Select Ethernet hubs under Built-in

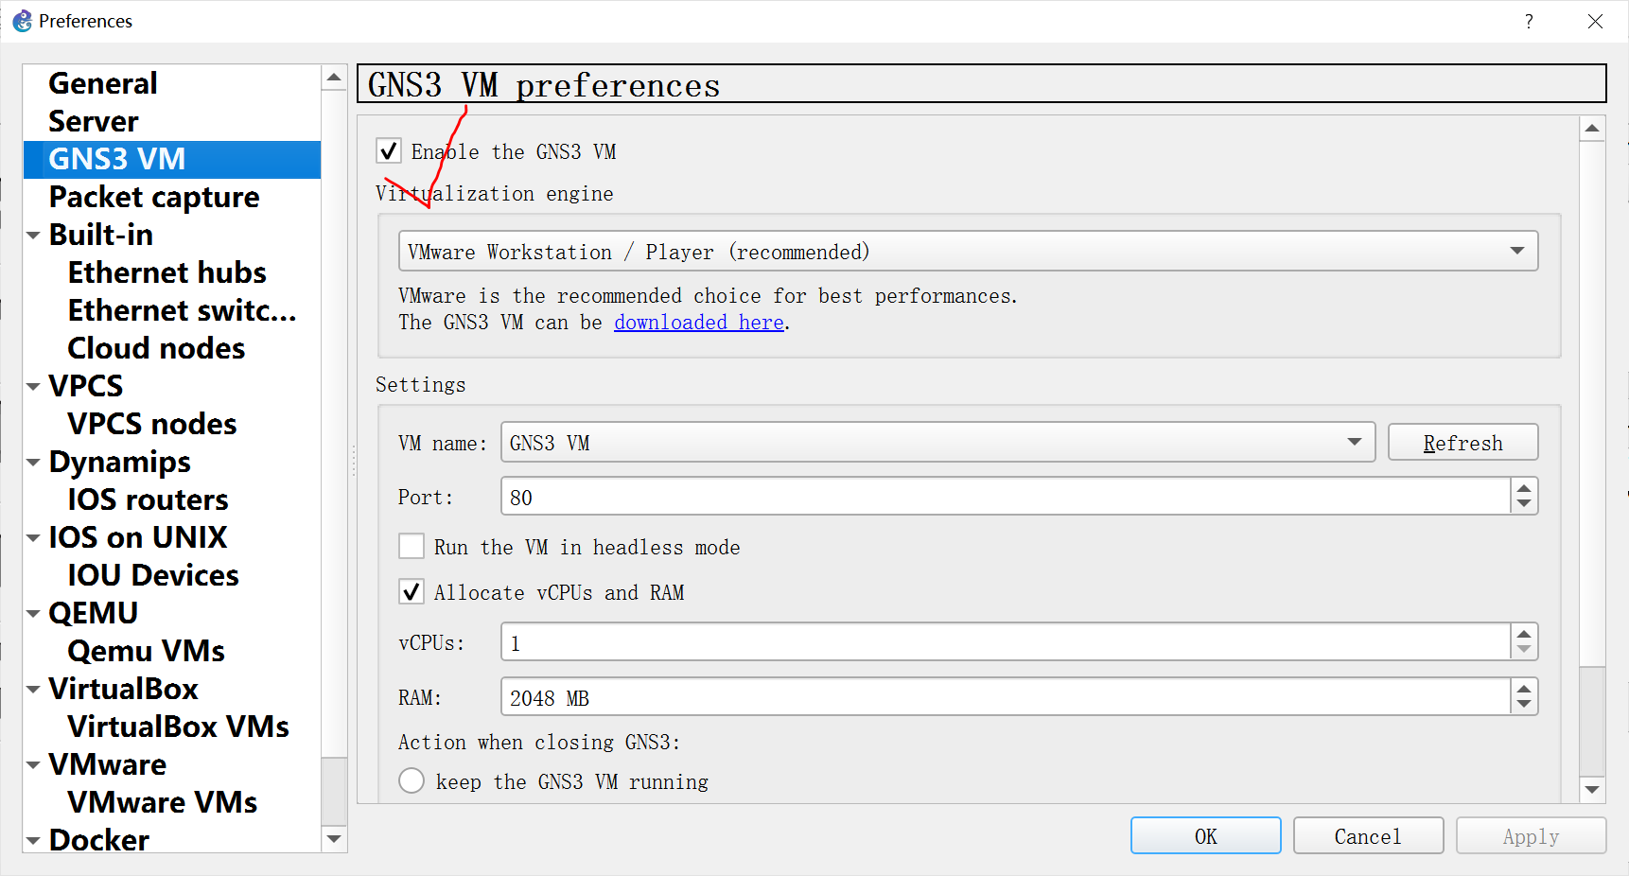point(166,272)
